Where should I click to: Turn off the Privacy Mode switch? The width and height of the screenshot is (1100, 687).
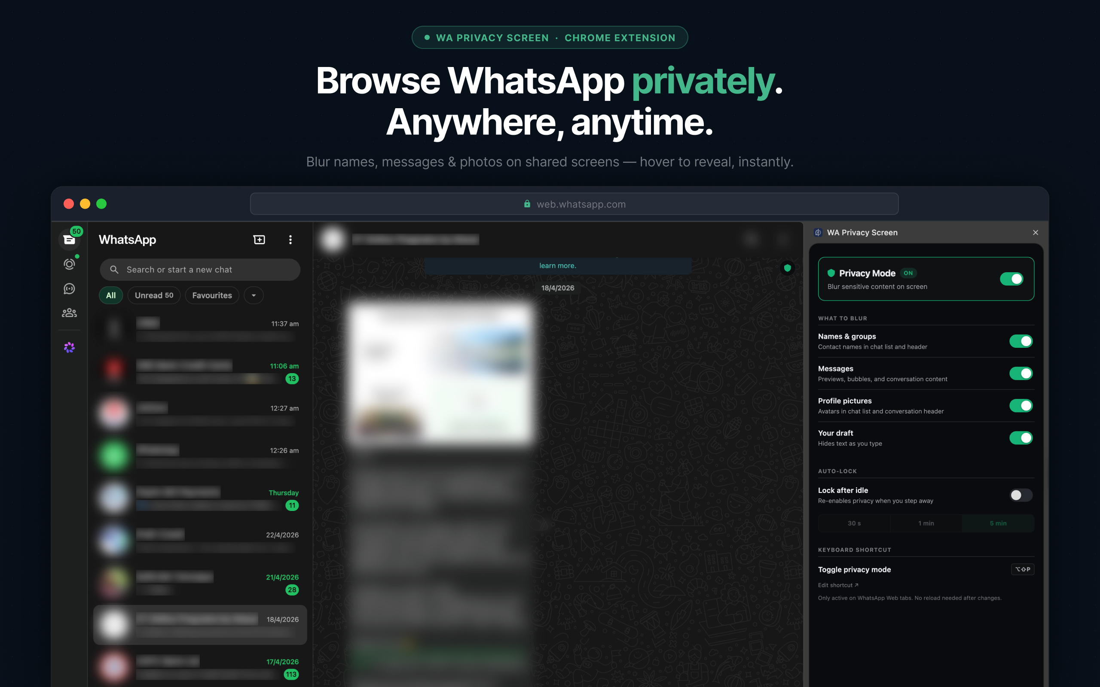coord(1011,279)
